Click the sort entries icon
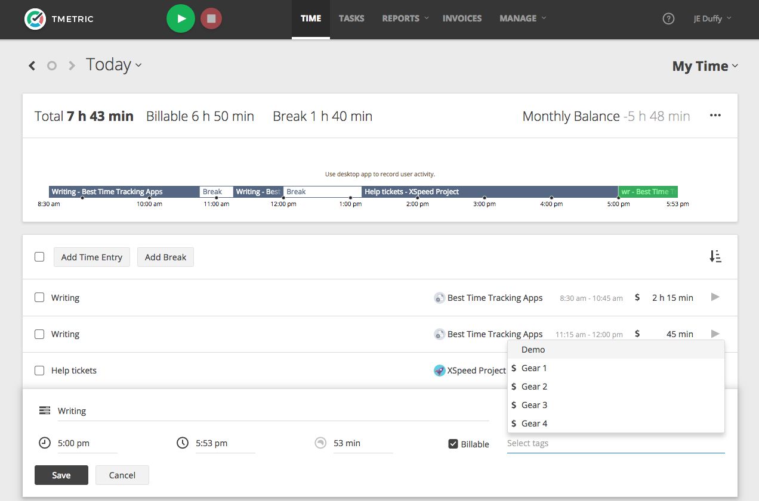Screen dimensions: 759x501 point(715,257)
